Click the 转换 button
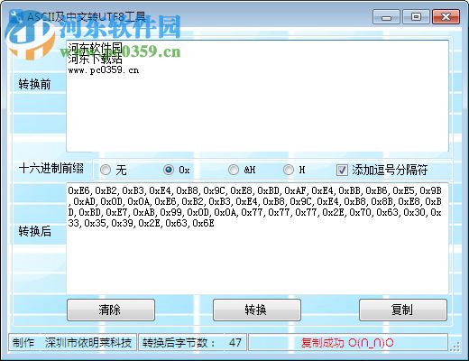 (257, 310)
